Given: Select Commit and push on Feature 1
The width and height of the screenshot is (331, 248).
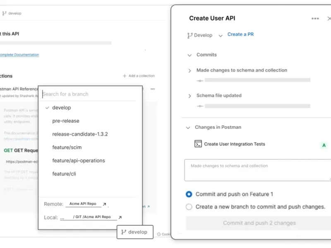Looking at the screenshot, I should click(189, 194).
